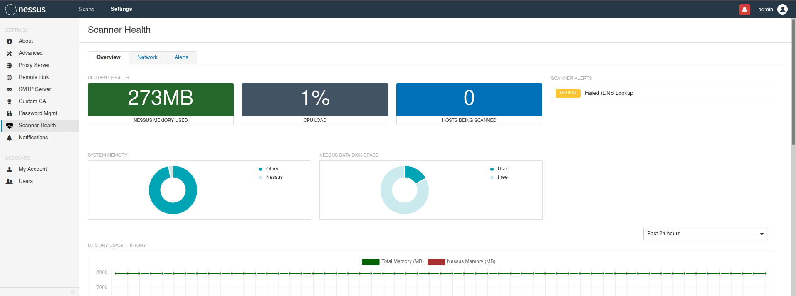Click the admin user avatar icon
The image size is (796, 296).
[782, 9]
